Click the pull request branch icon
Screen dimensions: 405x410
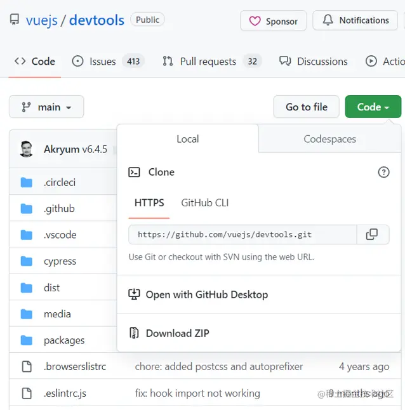[x=168, y=61]
